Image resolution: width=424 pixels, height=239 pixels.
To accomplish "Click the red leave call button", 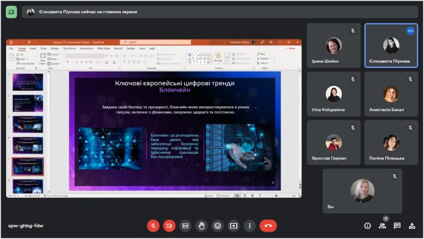I will click(268, 226).
